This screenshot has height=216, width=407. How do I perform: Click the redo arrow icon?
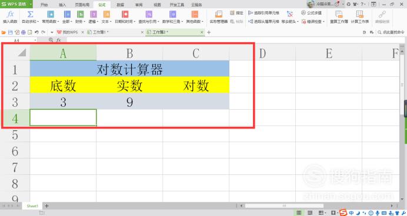pyautogui.click(x=44, y=32)
